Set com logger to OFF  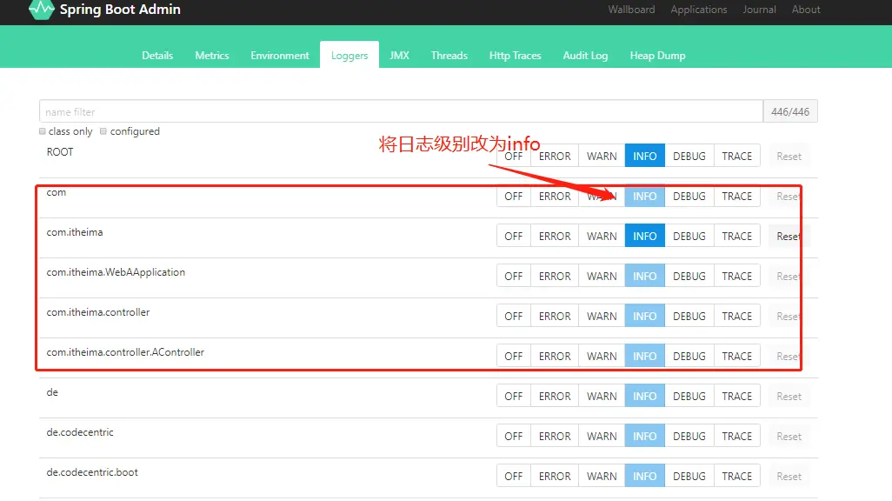513,196
